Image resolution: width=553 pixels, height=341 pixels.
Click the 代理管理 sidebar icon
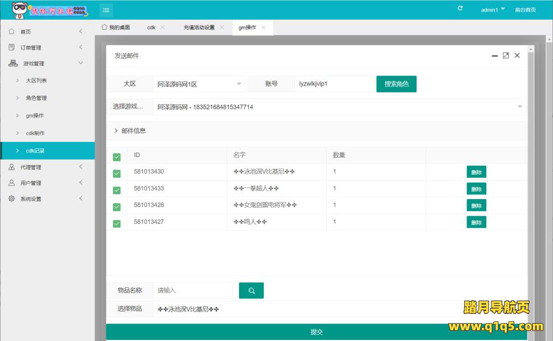[12, 167]
